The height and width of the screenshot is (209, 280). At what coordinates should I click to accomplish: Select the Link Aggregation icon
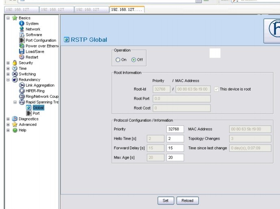(22, 85)
